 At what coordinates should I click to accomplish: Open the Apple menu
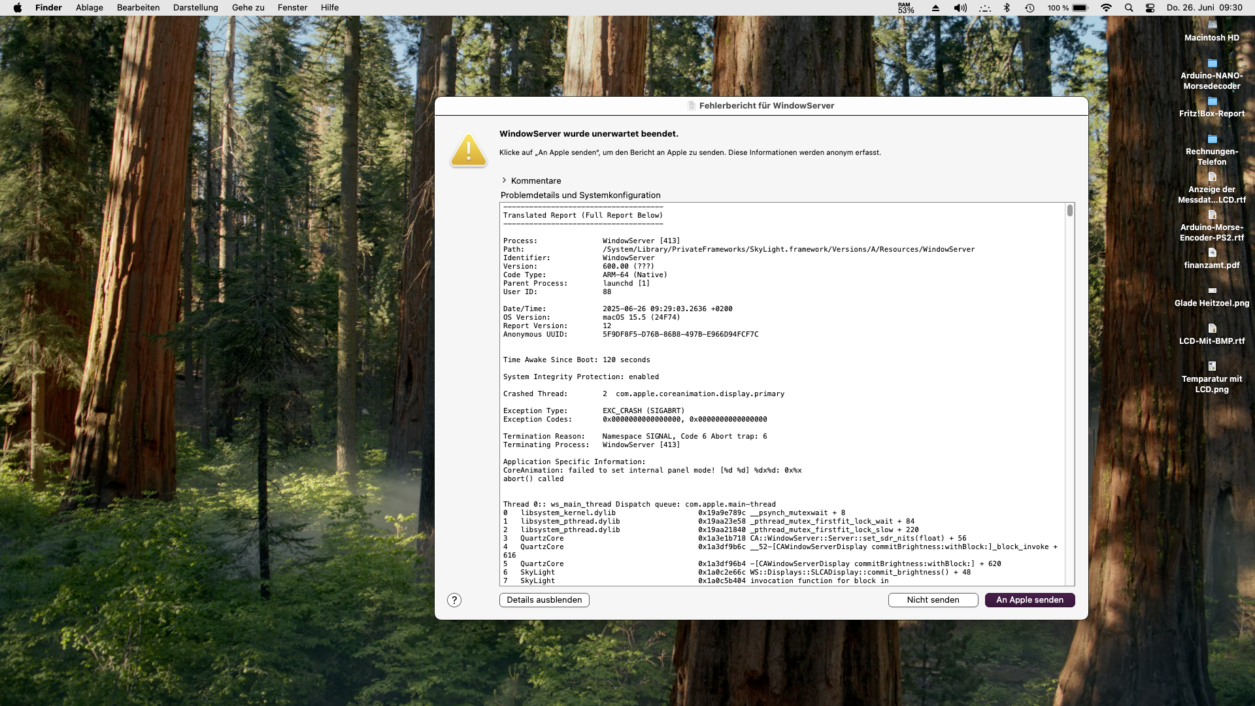[x=18, y=8]
